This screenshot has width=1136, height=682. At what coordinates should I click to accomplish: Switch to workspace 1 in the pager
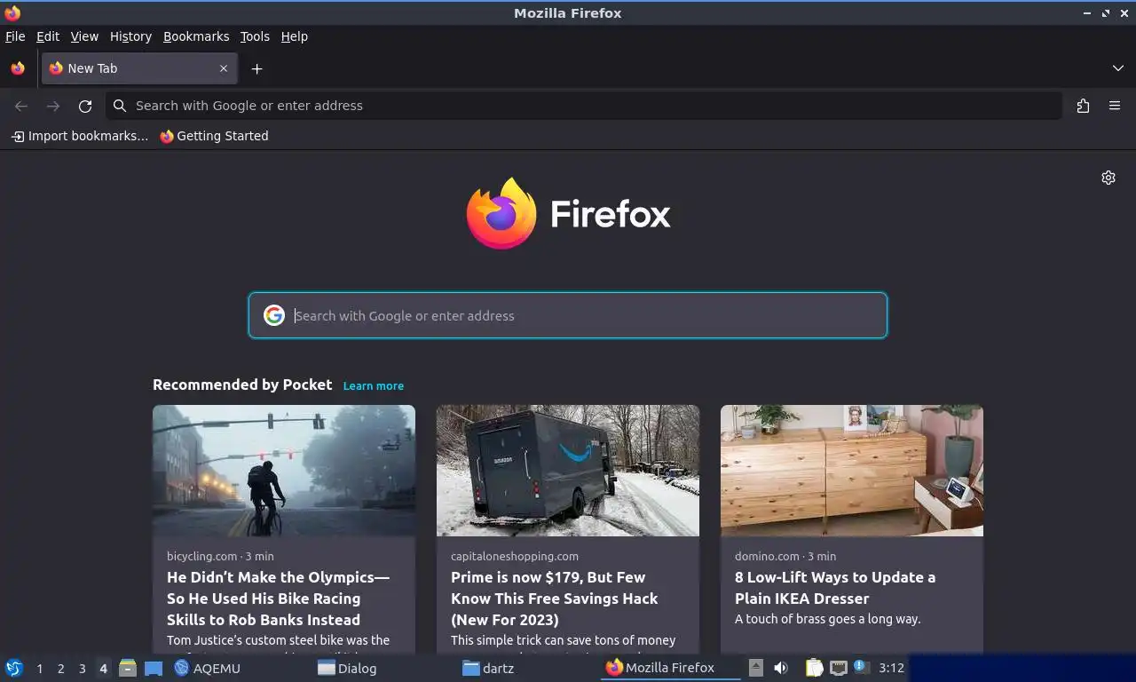[x=40, y=669]
